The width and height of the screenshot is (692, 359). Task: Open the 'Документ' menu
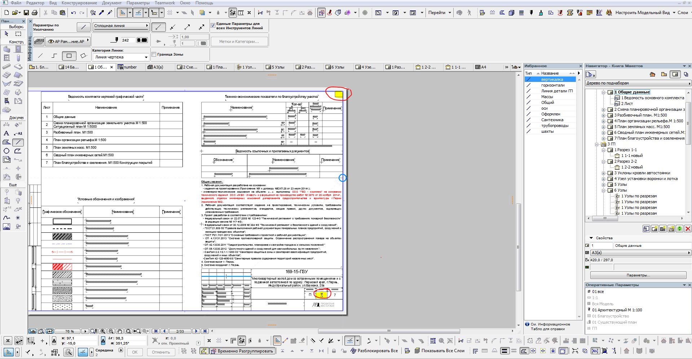point(111,3)
